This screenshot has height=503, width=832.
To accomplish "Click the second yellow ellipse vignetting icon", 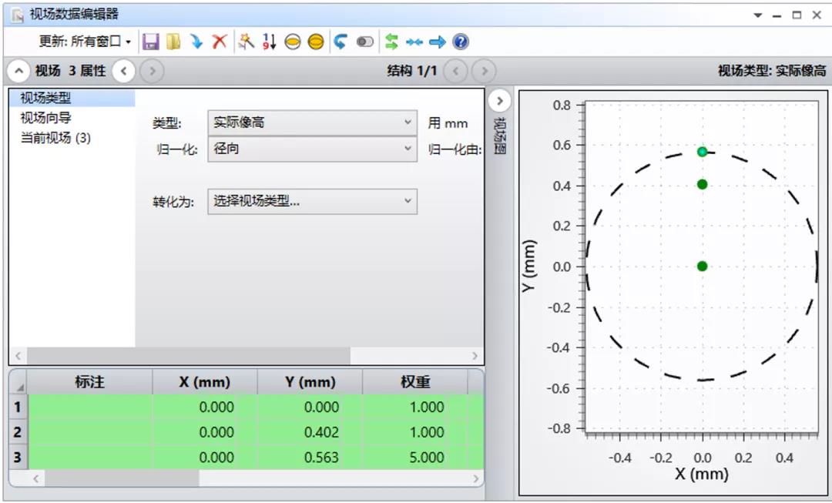I will pyautogui.click(x=316, y=42).
